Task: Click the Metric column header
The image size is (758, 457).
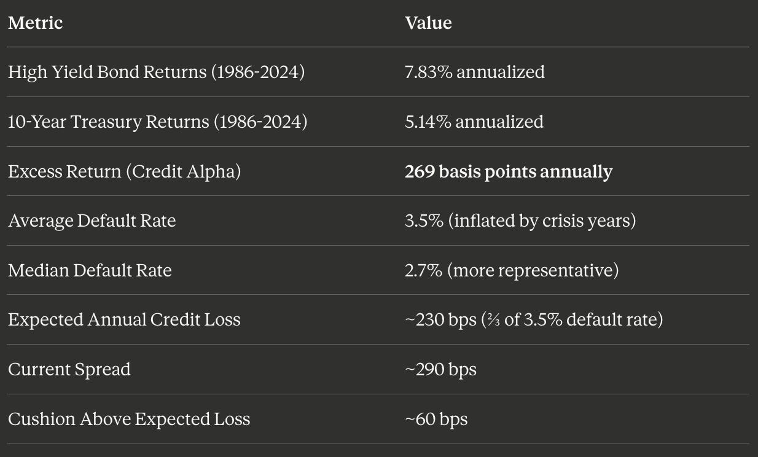Action: pos(35,23)
